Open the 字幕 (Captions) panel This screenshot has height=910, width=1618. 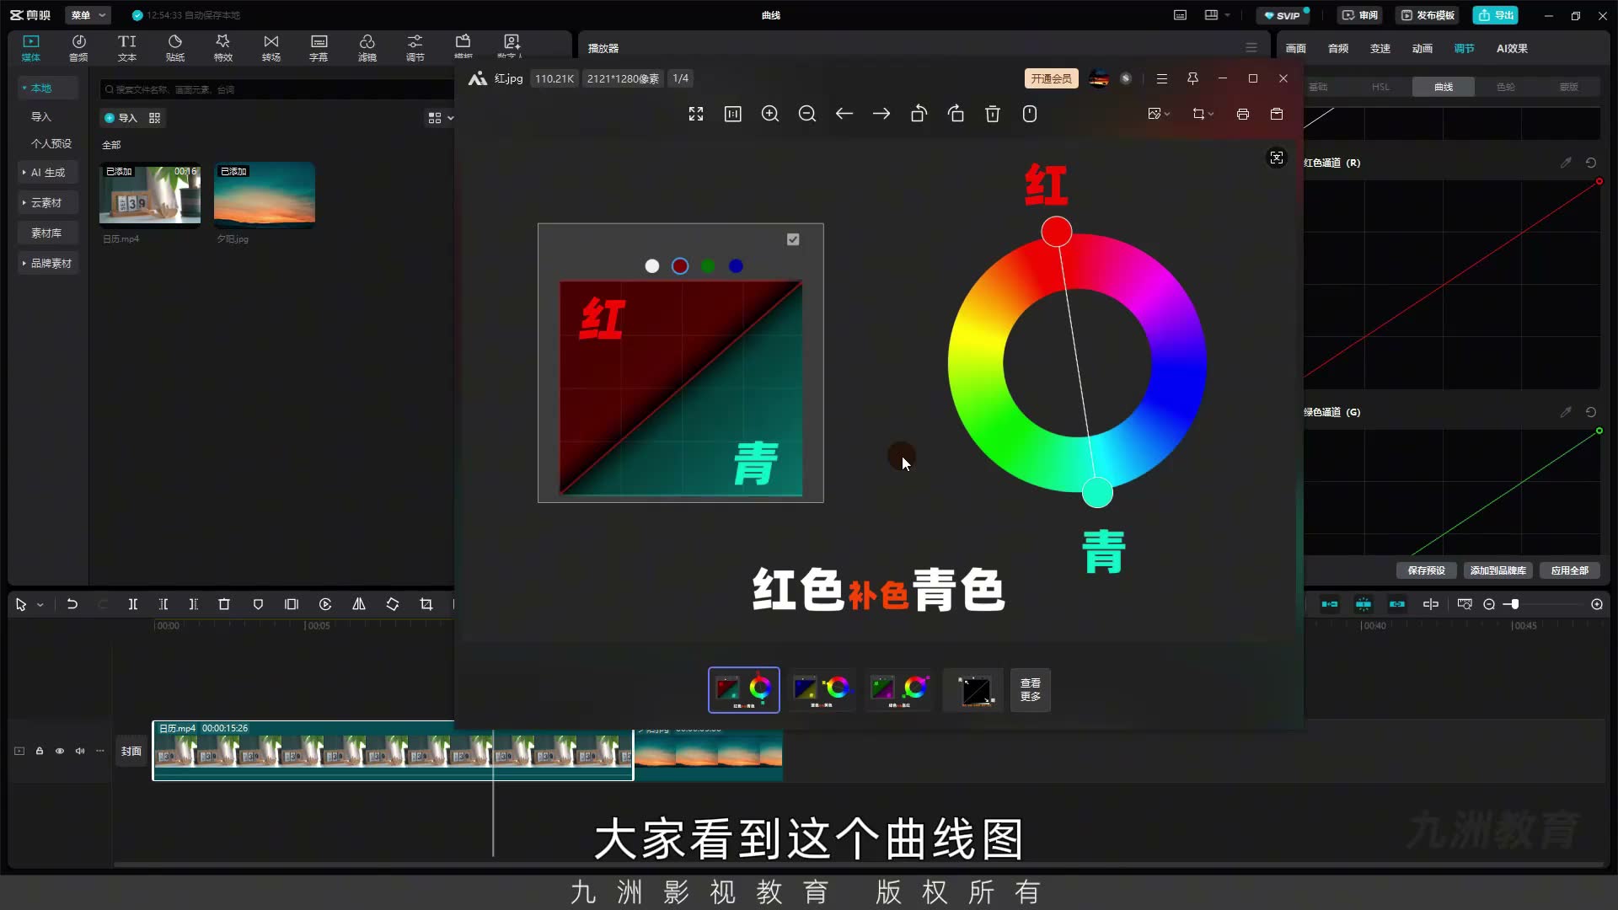pyautogui.click(x=319, y=48)
